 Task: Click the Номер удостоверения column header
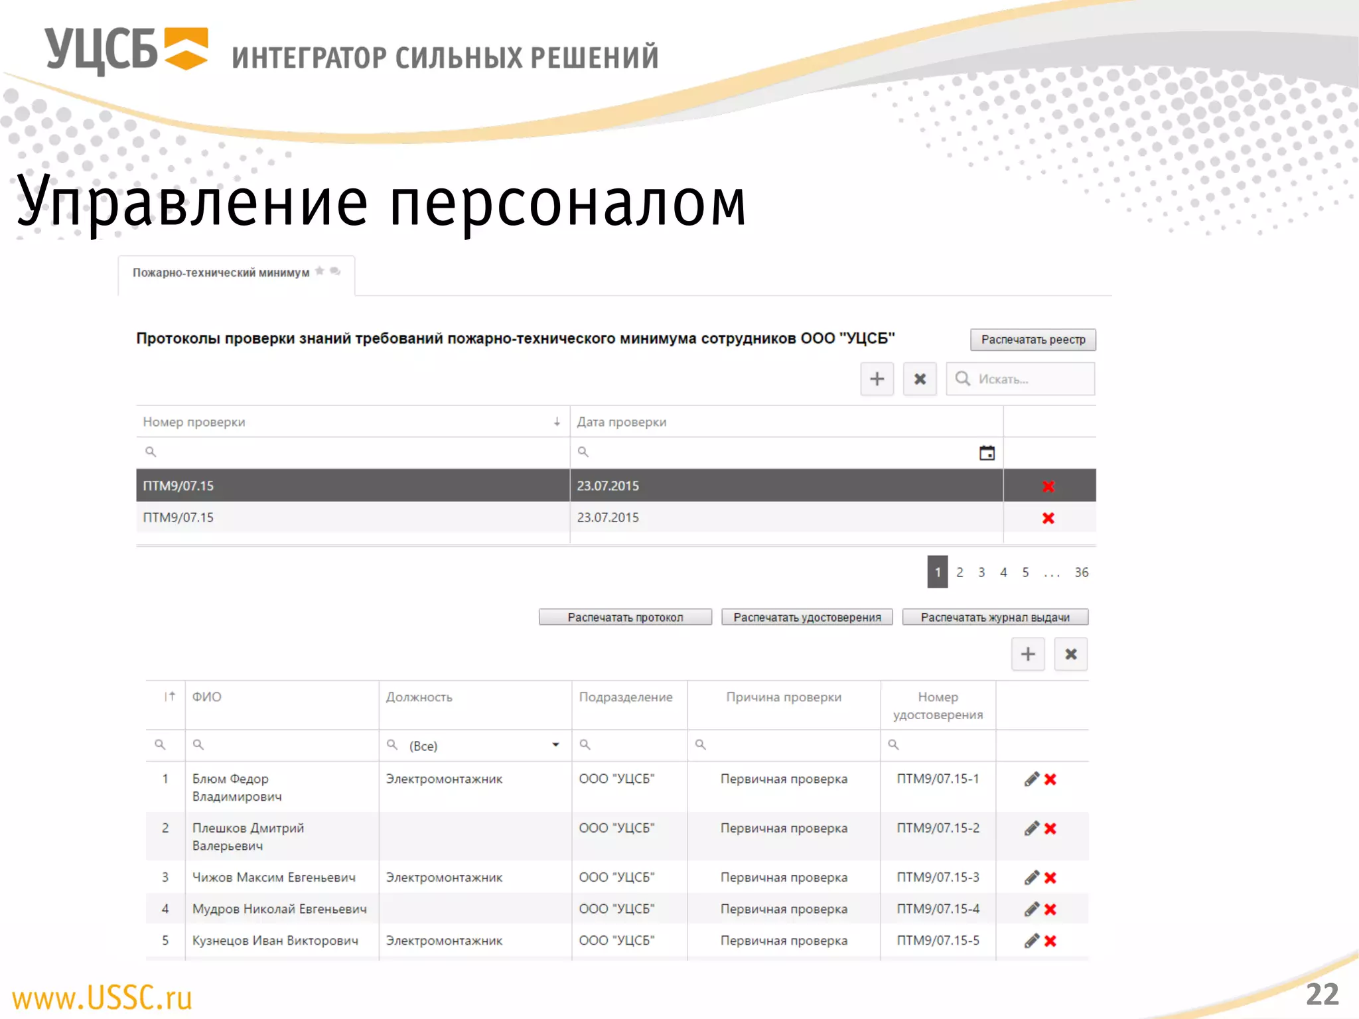938,706
